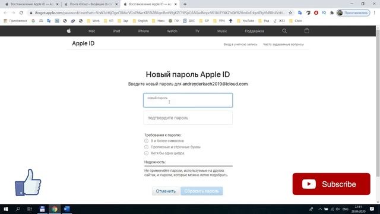Click the Apple logo in the navigation bar
Viewport: 380px width, 214px height.
[69, 31]
